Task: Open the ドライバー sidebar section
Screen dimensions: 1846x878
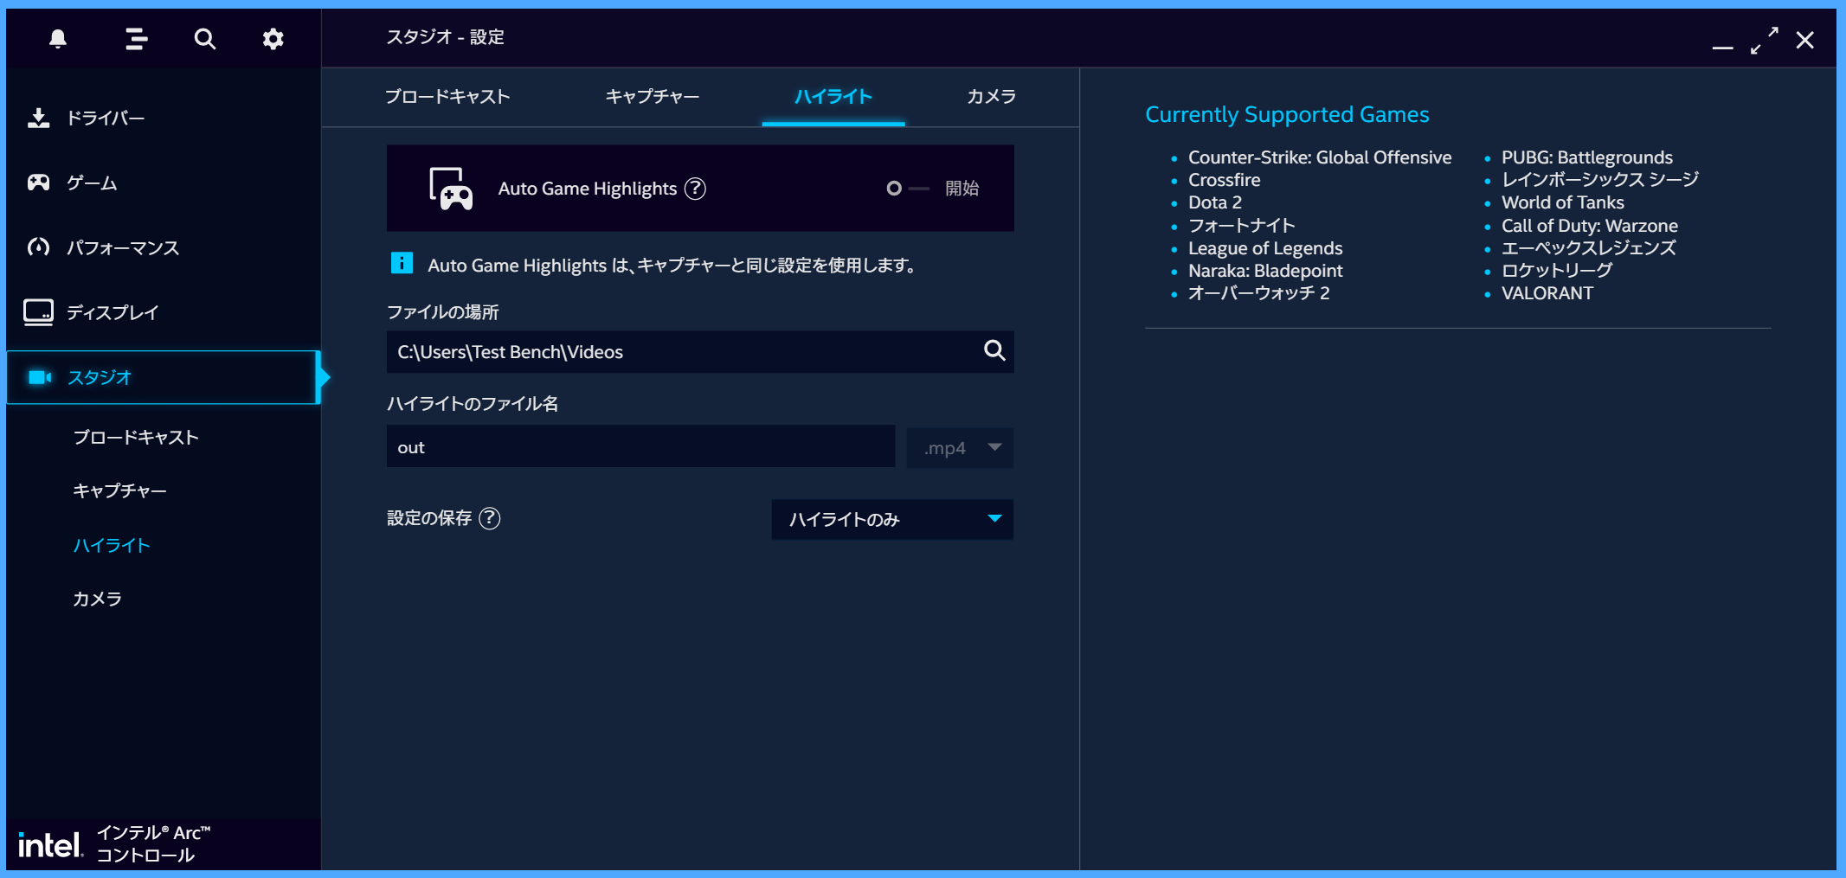Action: [163, 118]
